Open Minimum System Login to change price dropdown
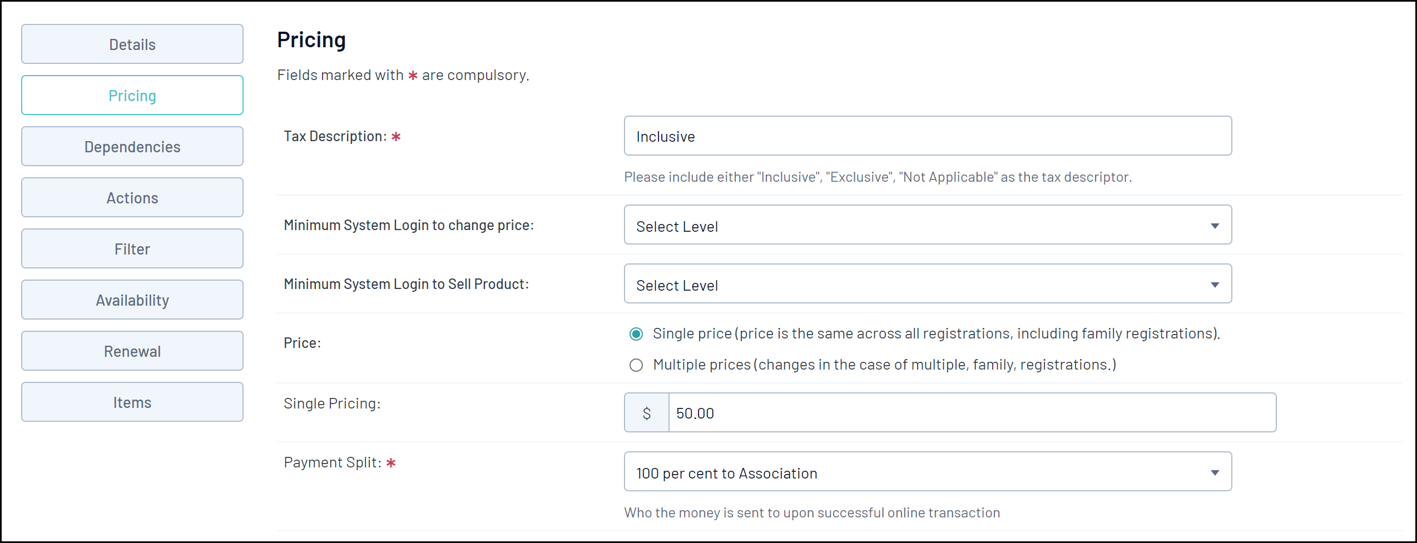This screenshot has height=543, width=1417. tap(927, 225)
